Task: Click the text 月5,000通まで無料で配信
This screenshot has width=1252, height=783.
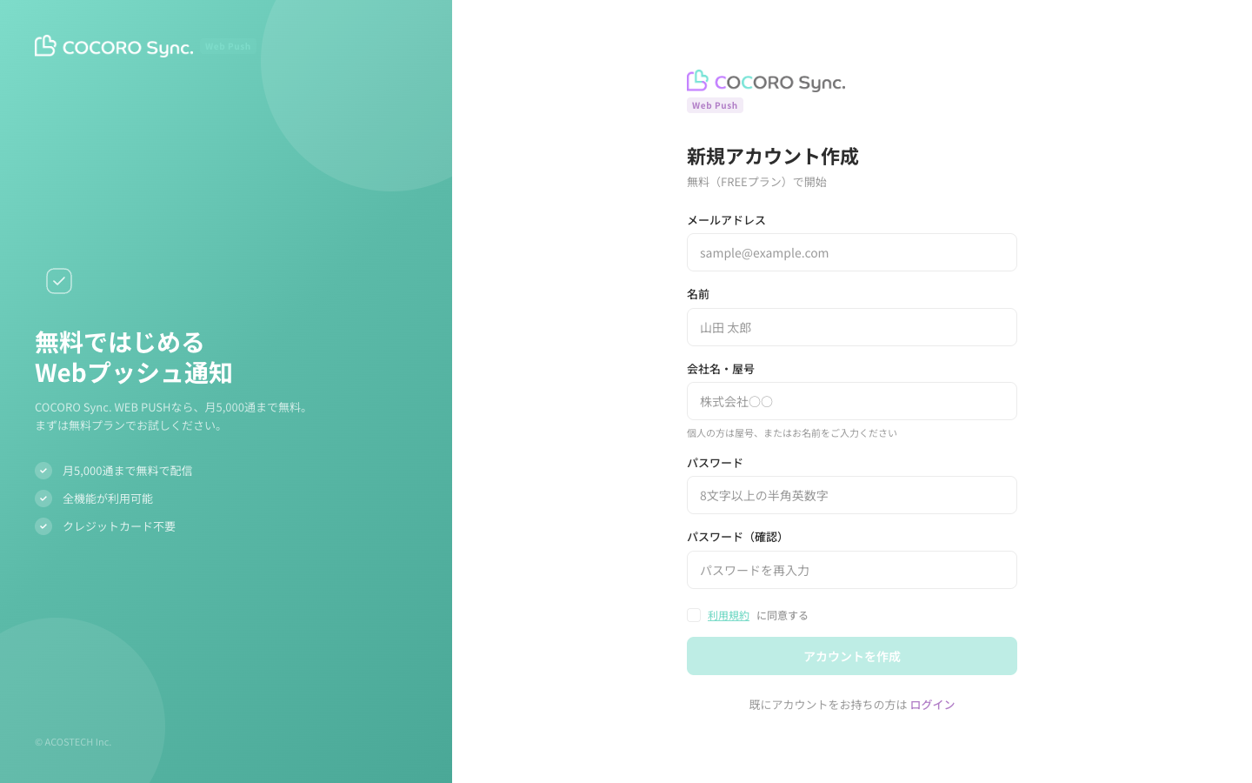Action: [127, 471]
